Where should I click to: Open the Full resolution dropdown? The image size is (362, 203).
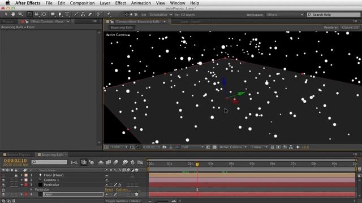pos(192,147)
